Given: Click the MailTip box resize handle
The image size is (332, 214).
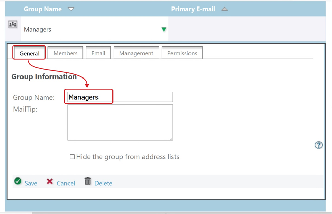Looking at the screenshot, I should click(x=171, y=138).
